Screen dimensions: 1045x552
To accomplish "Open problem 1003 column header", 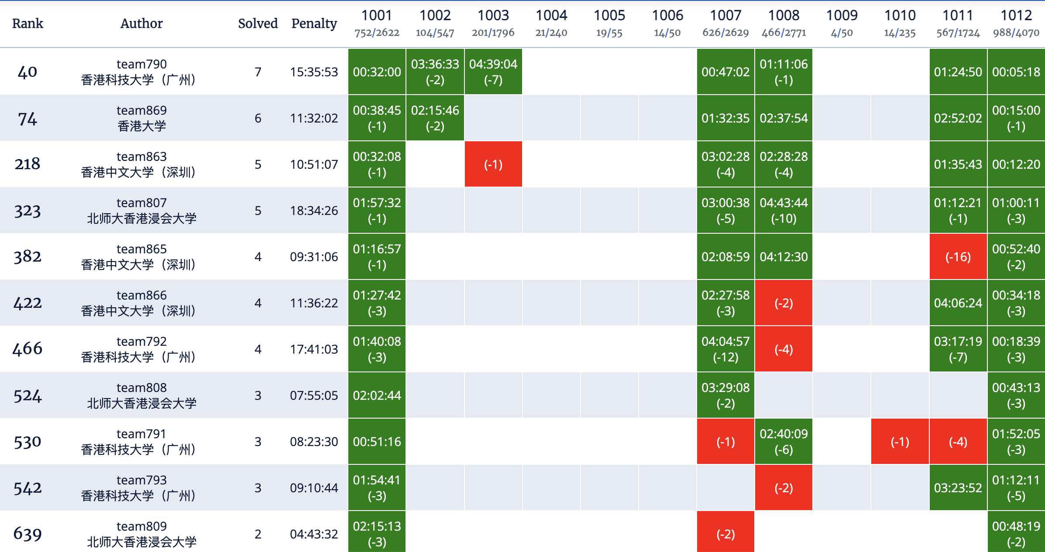I will click(493, 24).
